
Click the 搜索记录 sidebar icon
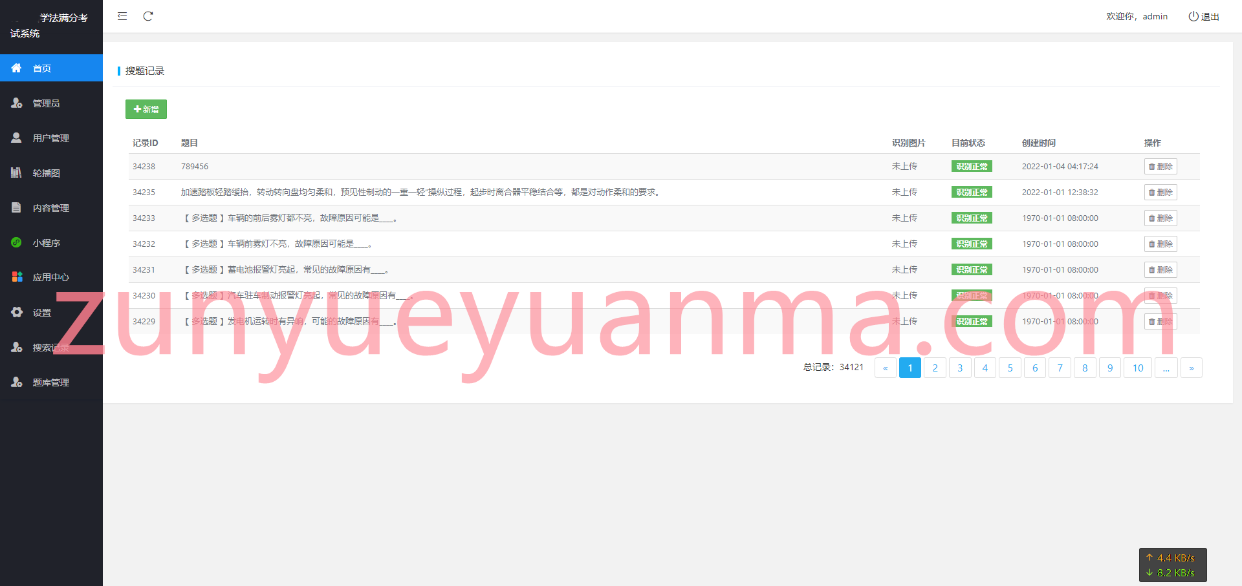tap(17, 347)
